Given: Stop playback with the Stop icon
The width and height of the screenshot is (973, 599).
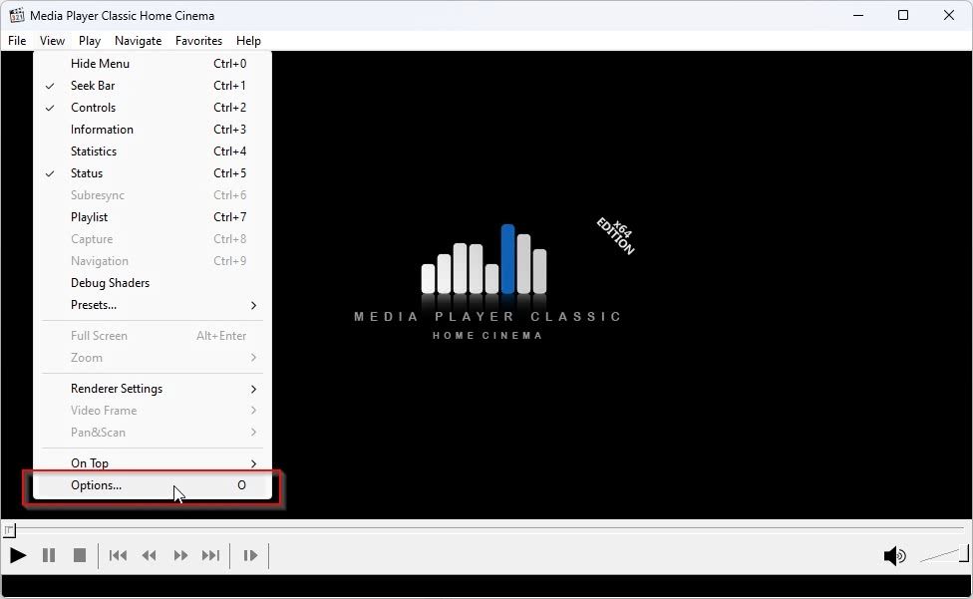Looking at the screenshot, I should (80, 555).
